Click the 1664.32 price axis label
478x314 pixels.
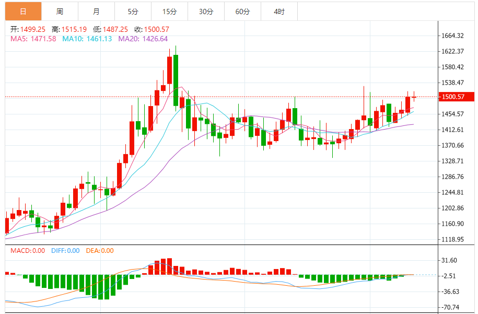click(453, 36)
